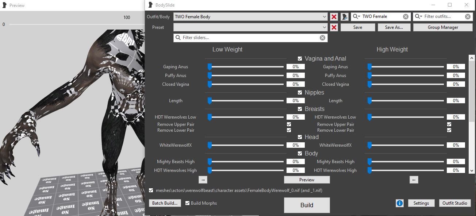Uncheck low weight Remove Upper Pair
Image resolution: width=476 pixels, height=216 pixels.
coord(289,124)
